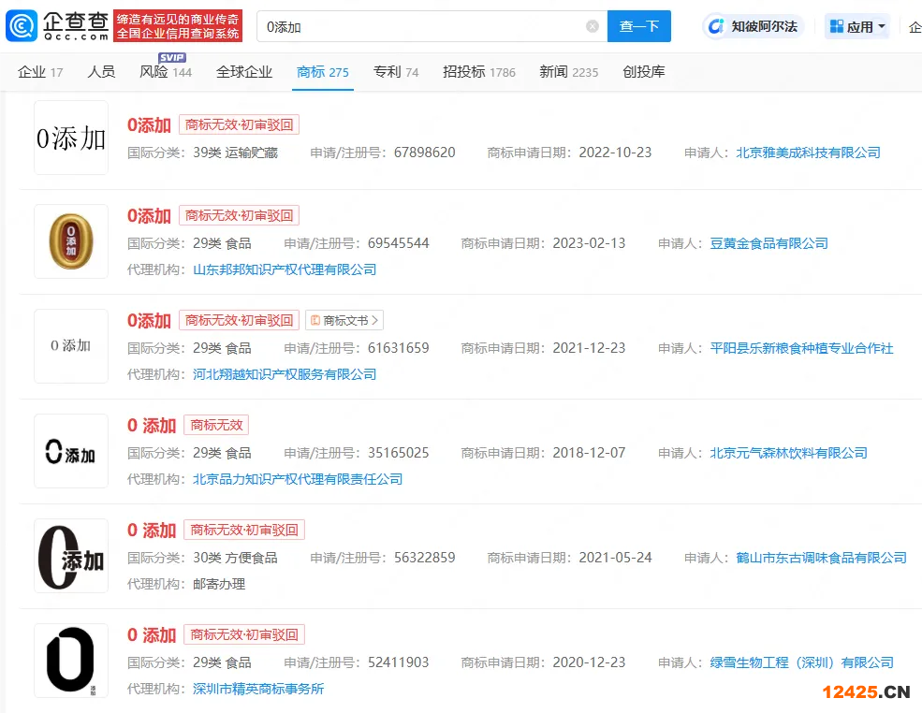Switch to the 专利 tab

click(x=395, y=72)
